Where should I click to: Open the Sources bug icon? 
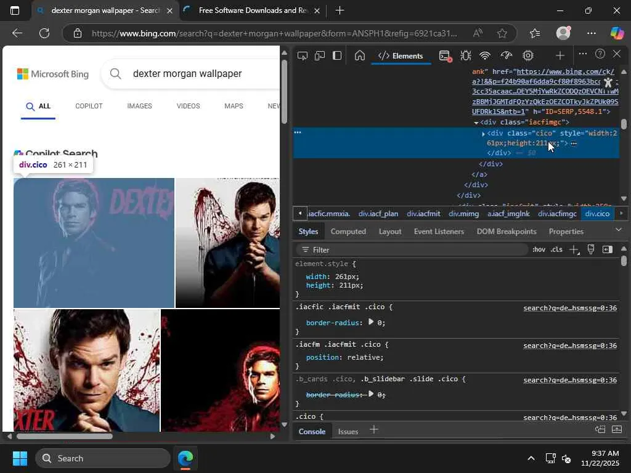point(466,55)
